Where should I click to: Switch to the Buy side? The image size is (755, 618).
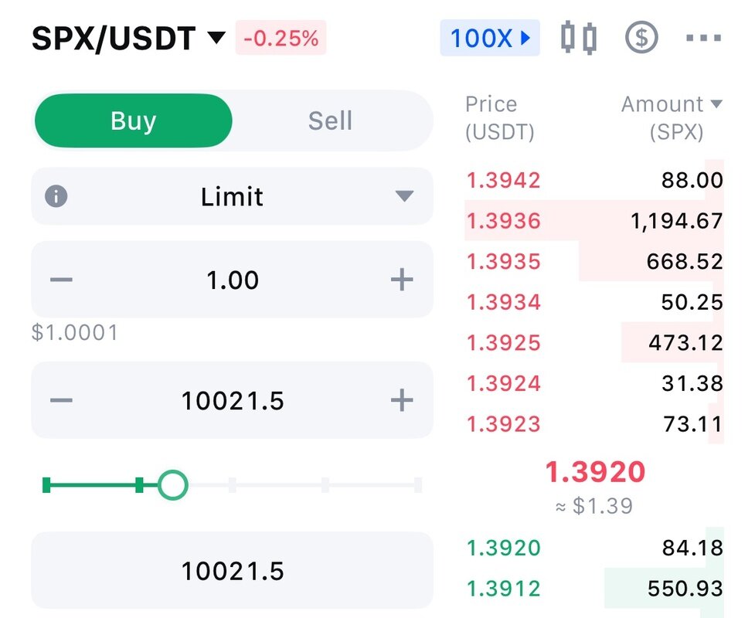point(134,121)
